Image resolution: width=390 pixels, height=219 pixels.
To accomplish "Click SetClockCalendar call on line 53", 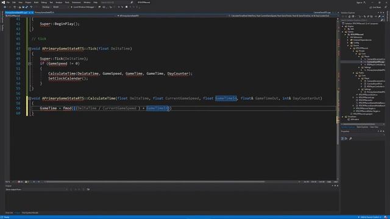I will click(x=65, y=78).
